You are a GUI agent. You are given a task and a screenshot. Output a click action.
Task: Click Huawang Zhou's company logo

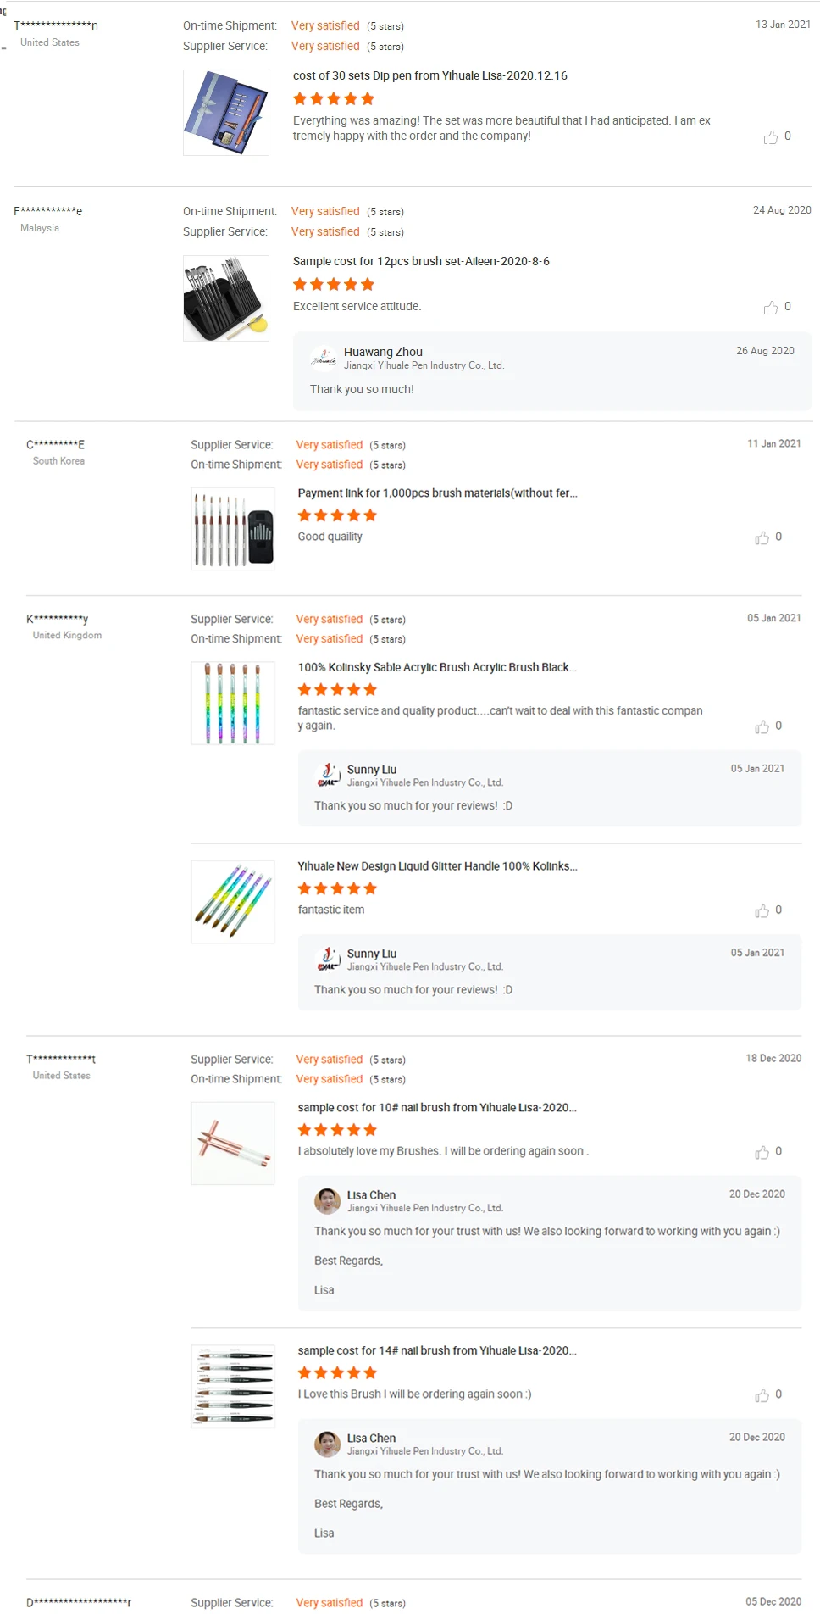click(x=324, y=359)
